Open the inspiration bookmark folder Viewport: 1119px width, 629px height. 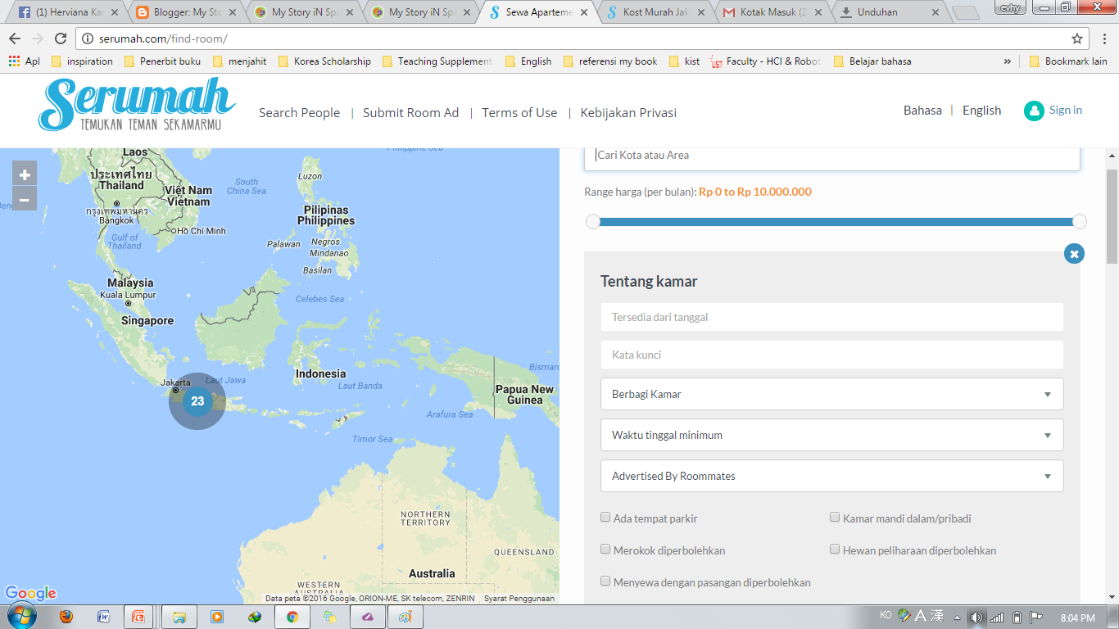coord(82,61)
